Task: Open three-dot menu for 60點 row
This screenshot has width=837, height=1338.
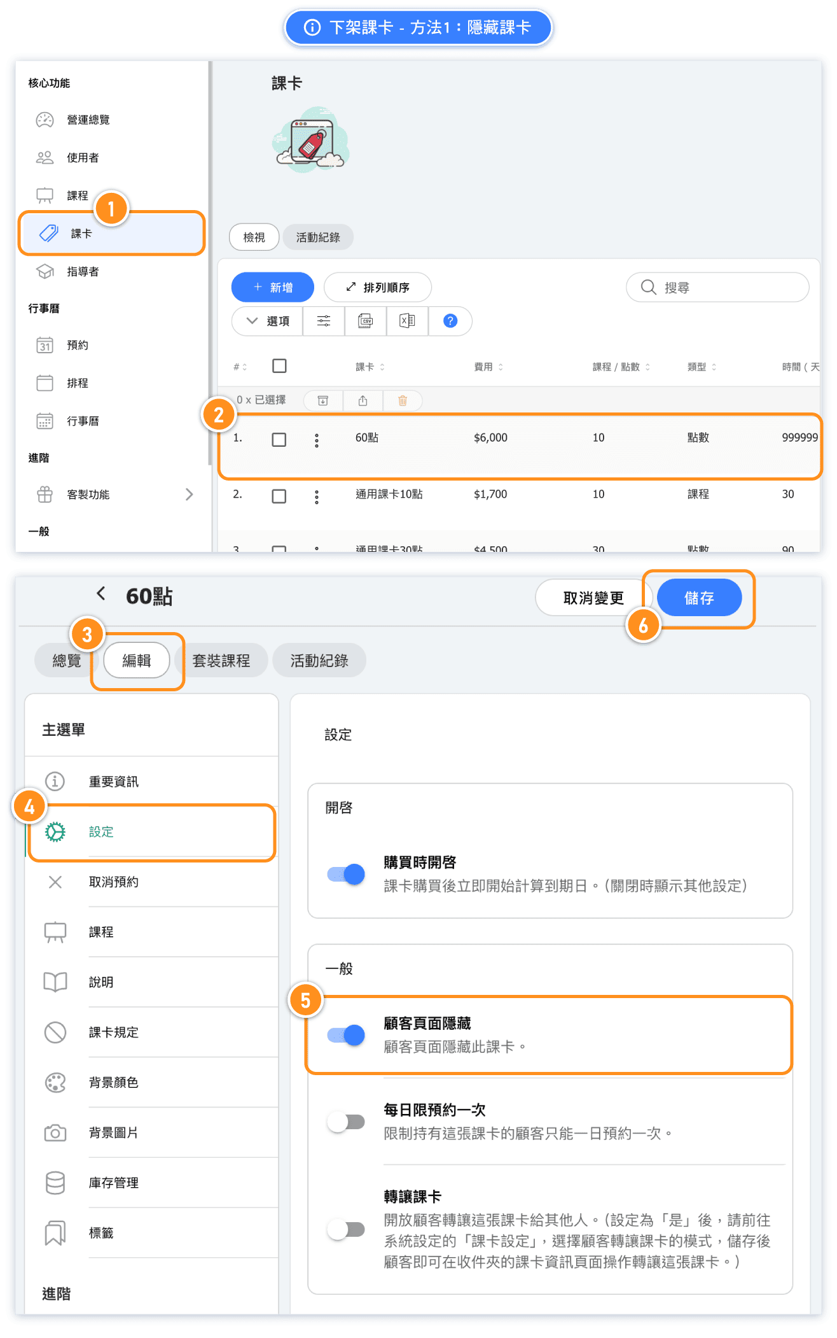Action: [x=317, y=440]
